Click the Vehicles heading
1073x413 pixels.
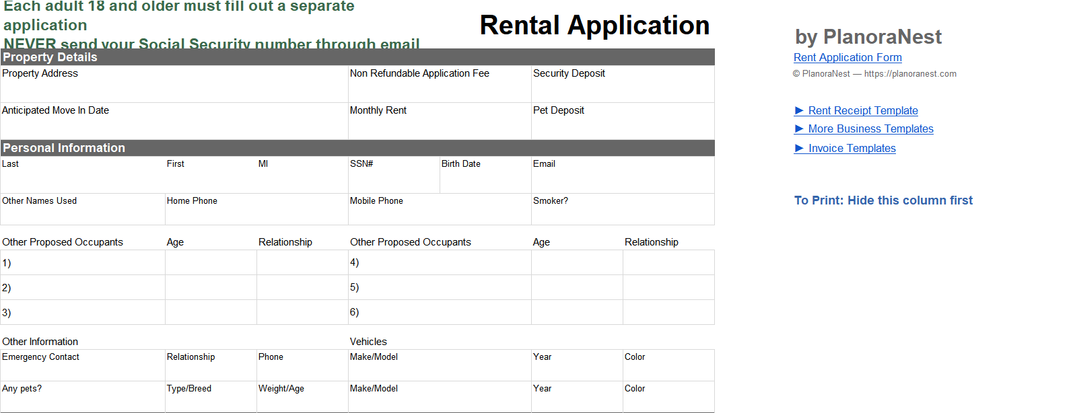coord(368,342)
